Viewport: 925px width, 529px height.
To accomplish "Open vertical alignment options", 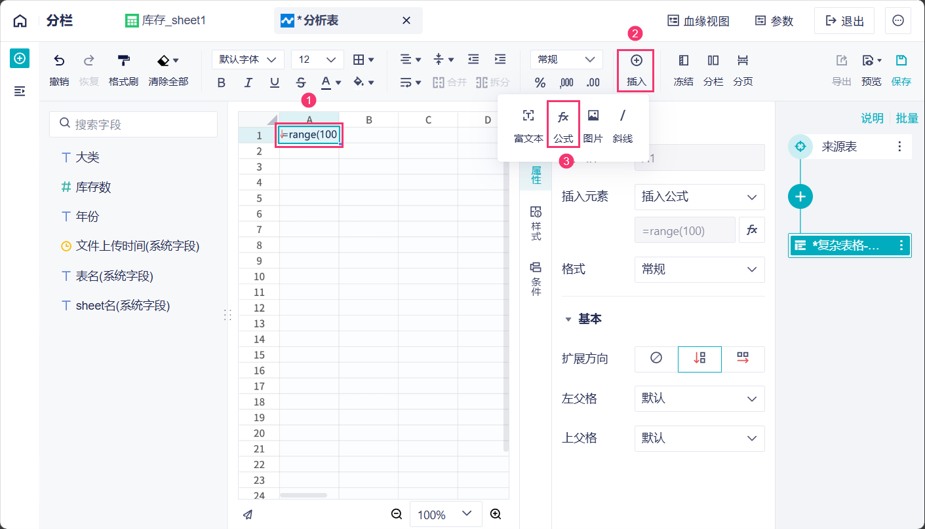I will pos(444,60).
